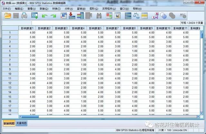Screen dimensions: 206x134
Task: Select the 影响要素4 column header
Action: [78, 28]
